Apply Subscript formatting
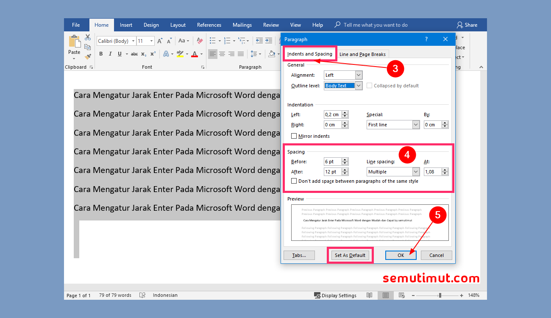Screen dimensions: 551x318 point(144,54)
